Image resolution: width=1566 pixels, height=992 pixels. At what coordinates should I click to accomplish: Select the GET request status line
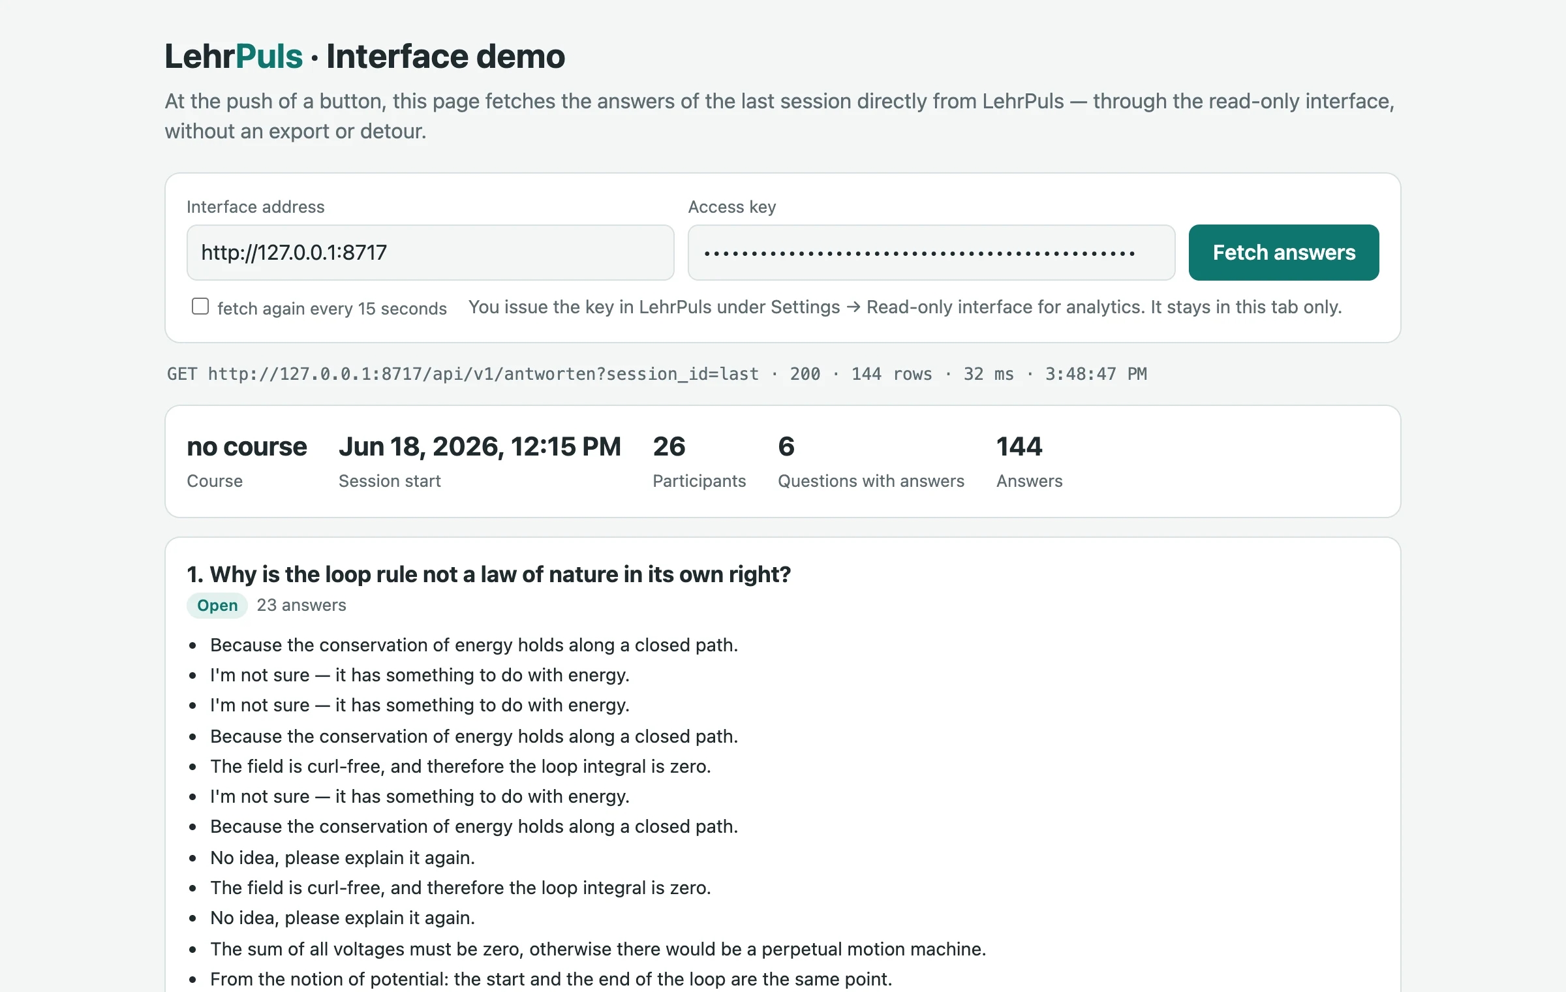[x=656, y=374]
